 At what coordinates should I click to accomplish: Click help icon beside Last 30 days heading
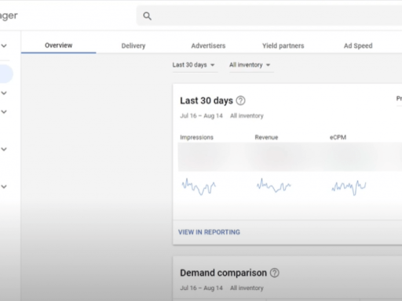coord(241,100)
